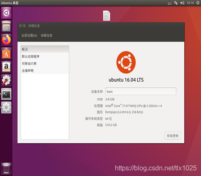This screenshot has height=176, width=201.
Task: Click the 安装更新 button
Action: pyautogui.click(x=173, y=136)
